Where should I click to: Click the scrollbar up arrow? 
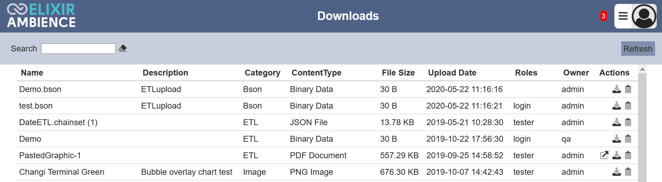click(642, 70)
